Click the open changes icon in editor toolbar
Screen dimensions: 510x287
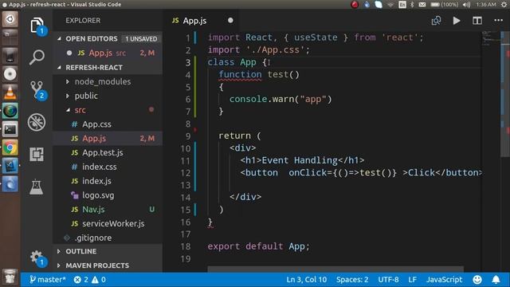pos(436,21)
